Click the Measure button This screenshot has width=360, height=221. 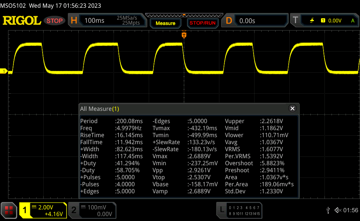(x=165, y=23)
